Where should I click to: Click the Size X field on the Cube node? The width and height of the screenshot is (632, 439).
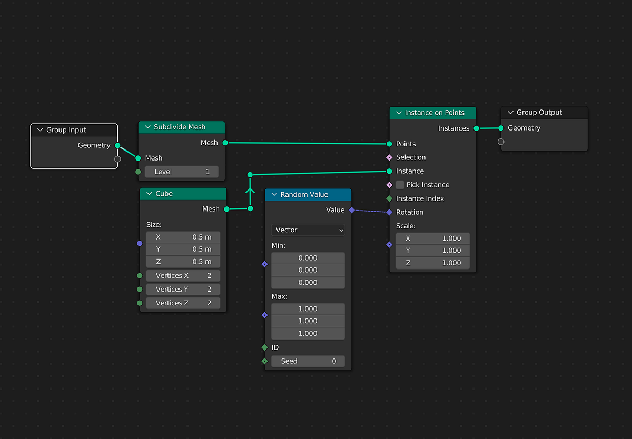point(183,237)
